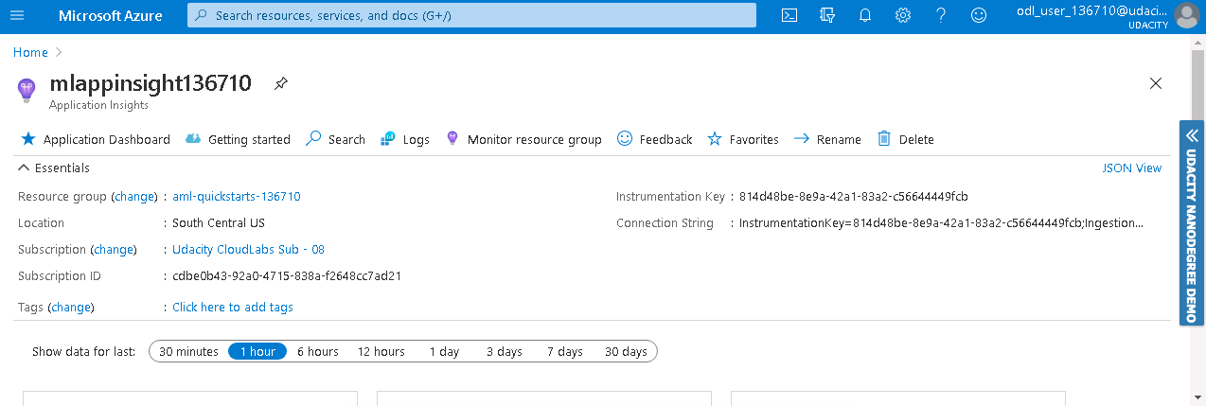Click the Subscription ID value
Screen dimensions: 1206x406
(287, 276)
